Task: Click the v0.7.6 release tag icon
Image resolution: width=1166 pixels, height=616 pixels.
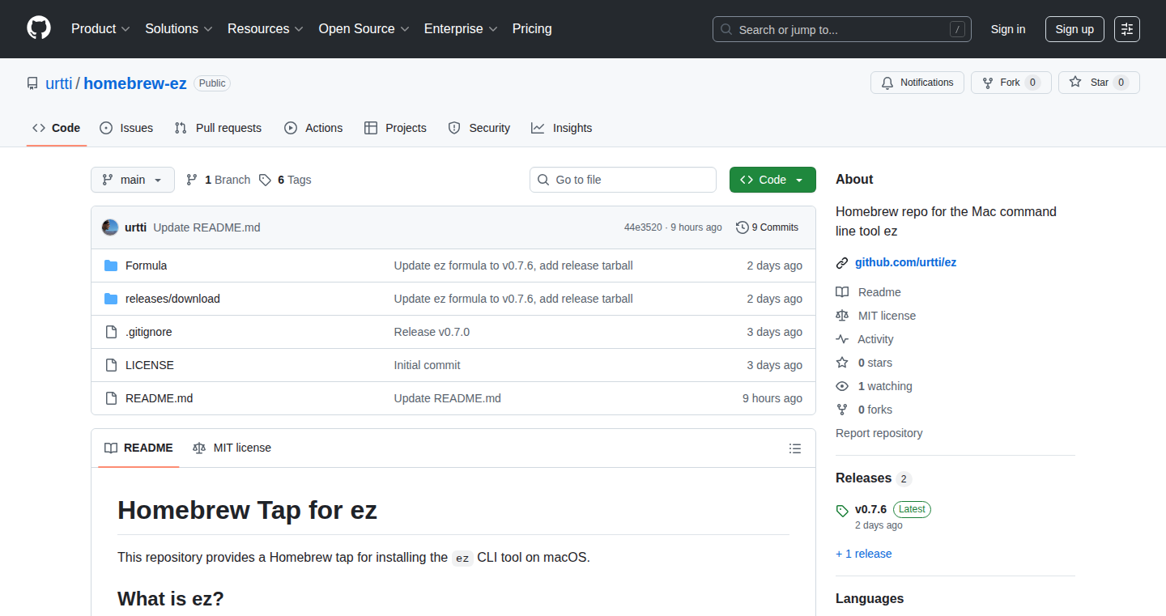Action: [842, 511]
